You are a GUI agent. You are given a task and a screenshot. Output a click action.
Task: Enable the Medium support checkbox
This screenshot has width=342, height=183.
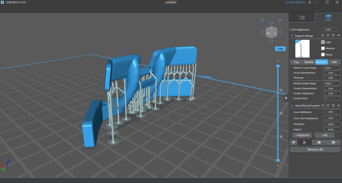click(x=323, y=48)
